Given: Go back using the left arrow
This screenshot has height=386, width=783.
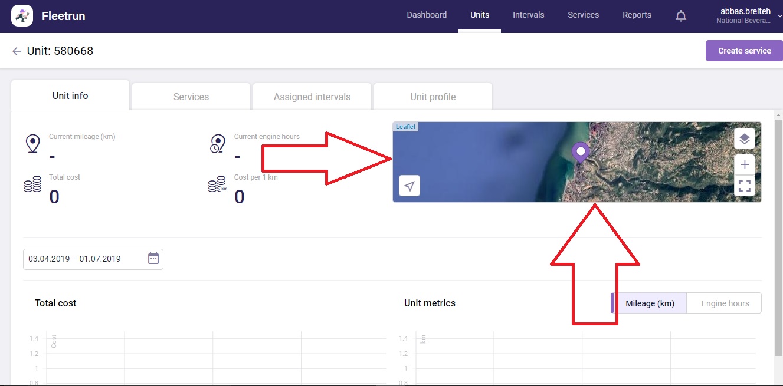Looking at the screenshot, I should [17, 51].
